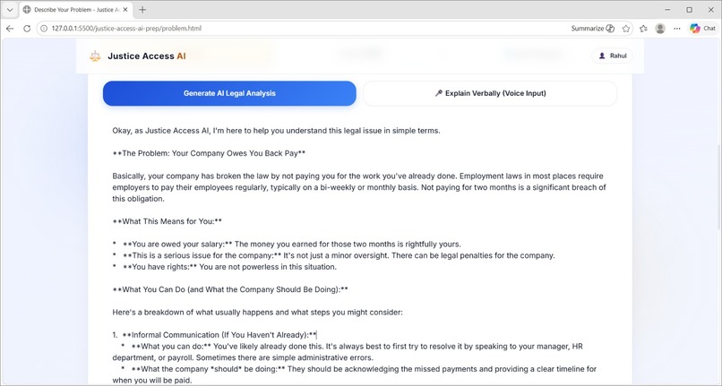Minimize the browser window
The height and width of the screenshot is (386, 722).
click(x=667, y=10)
